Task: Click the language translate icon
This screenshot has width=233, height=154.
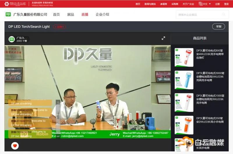Action: tap(200, 4)
